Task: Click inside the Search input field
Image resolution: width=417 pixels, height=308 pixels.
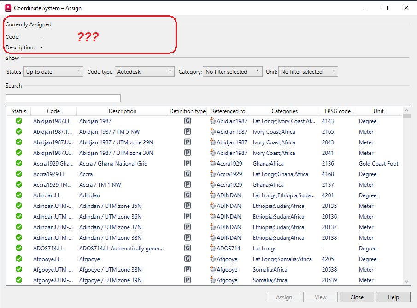Action: [63, 98]
